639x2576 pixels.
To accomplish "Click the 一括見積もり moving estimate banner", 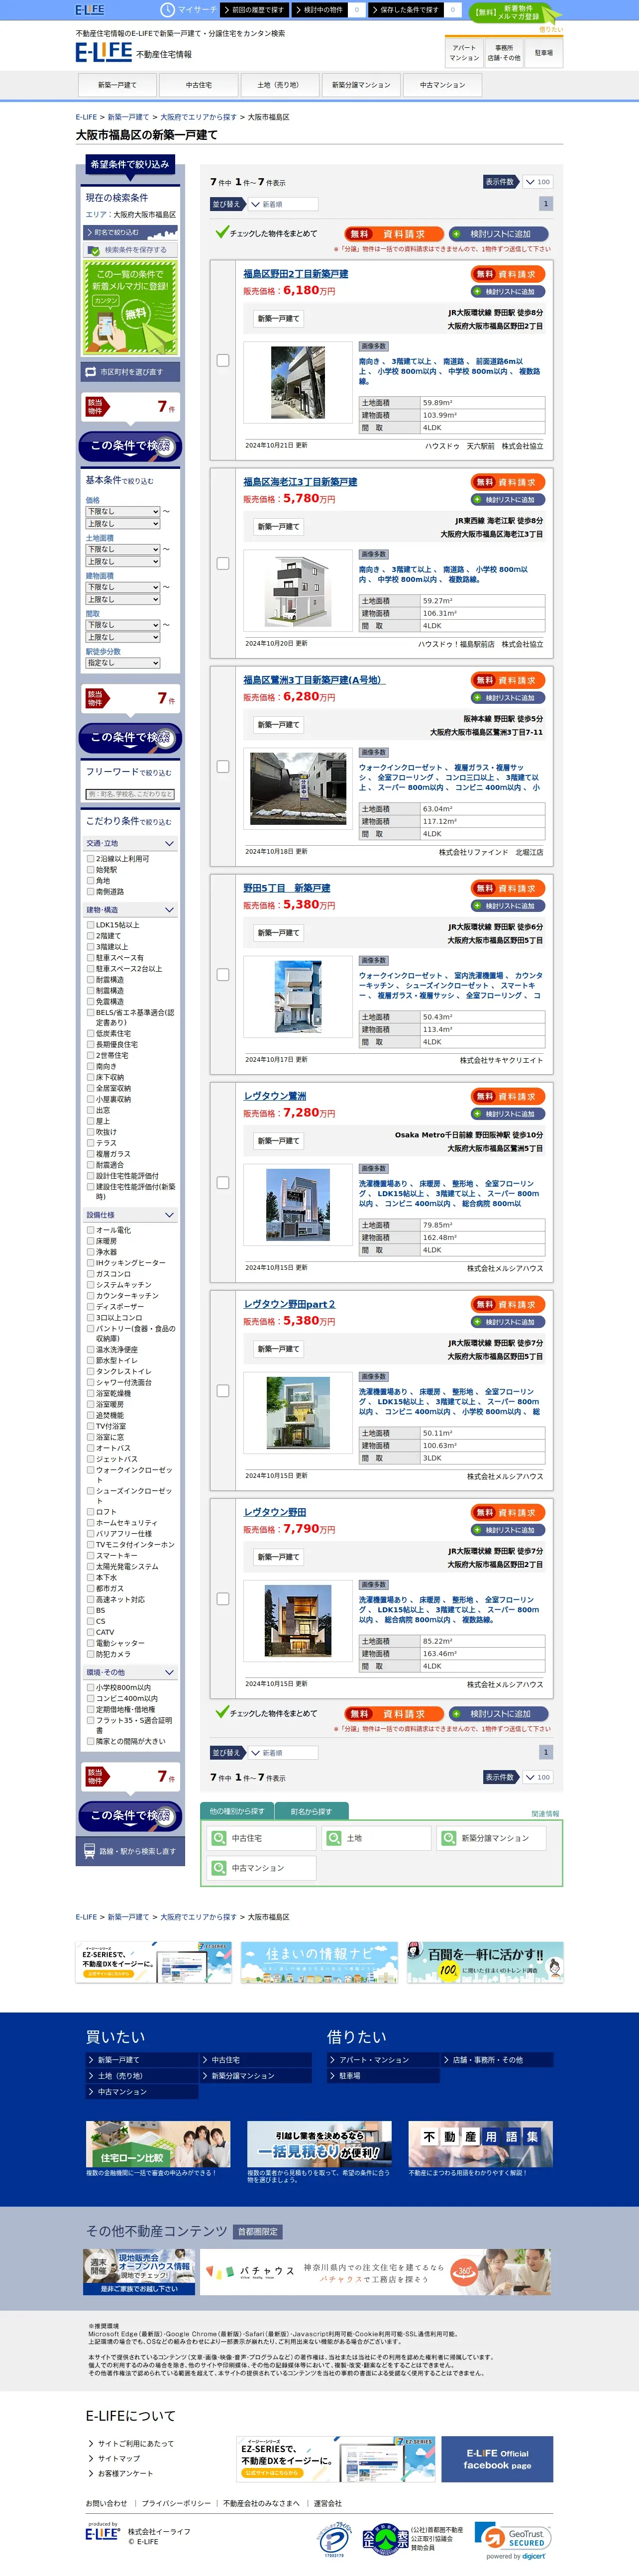I will tap(319, 2144).
